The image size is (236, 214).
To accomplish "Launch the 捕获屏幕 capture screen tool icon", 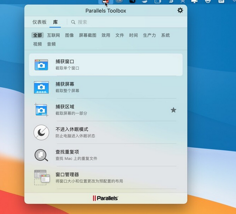I will coord(41,87).
